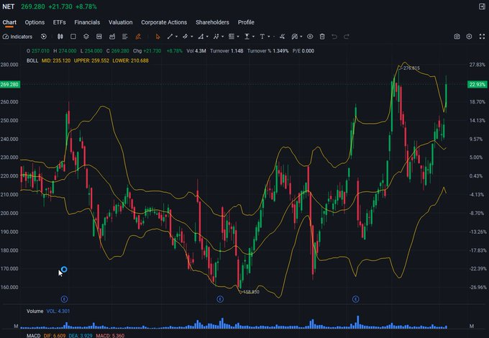Expand the wave pattern dropdown arrow
This screenshot has width=489, height=338.
click(222, 37)
